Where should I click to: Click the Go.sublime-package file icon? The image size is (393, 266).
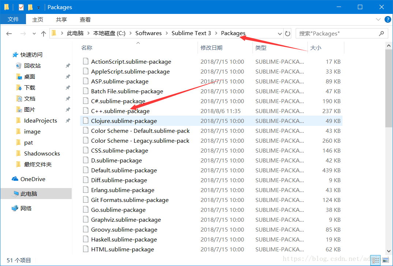86,210
